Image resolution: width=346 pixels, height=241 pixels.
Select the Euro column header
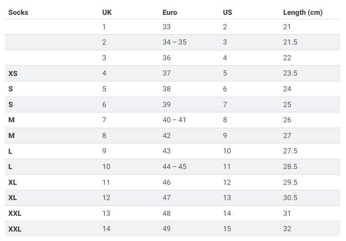click(170, 13)
